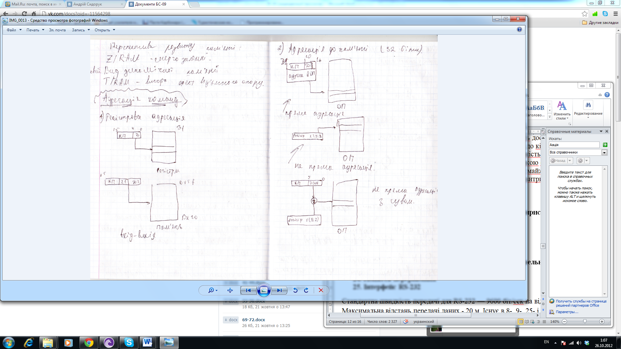This screenshot has width=621, height=349.
Task: Open Chrome menu (three lines)
Action: point(616,14)
